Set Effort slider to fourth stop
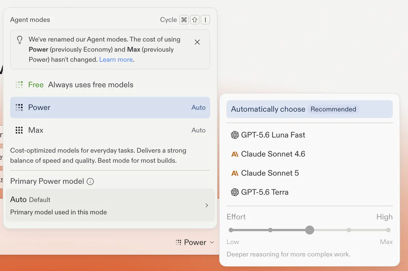408x271 pixels. (349, 230)
